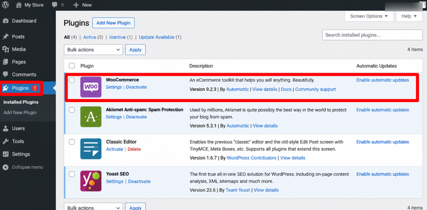
Task: Click the Classic Editor plugin logo
Action: coord(90,149)
